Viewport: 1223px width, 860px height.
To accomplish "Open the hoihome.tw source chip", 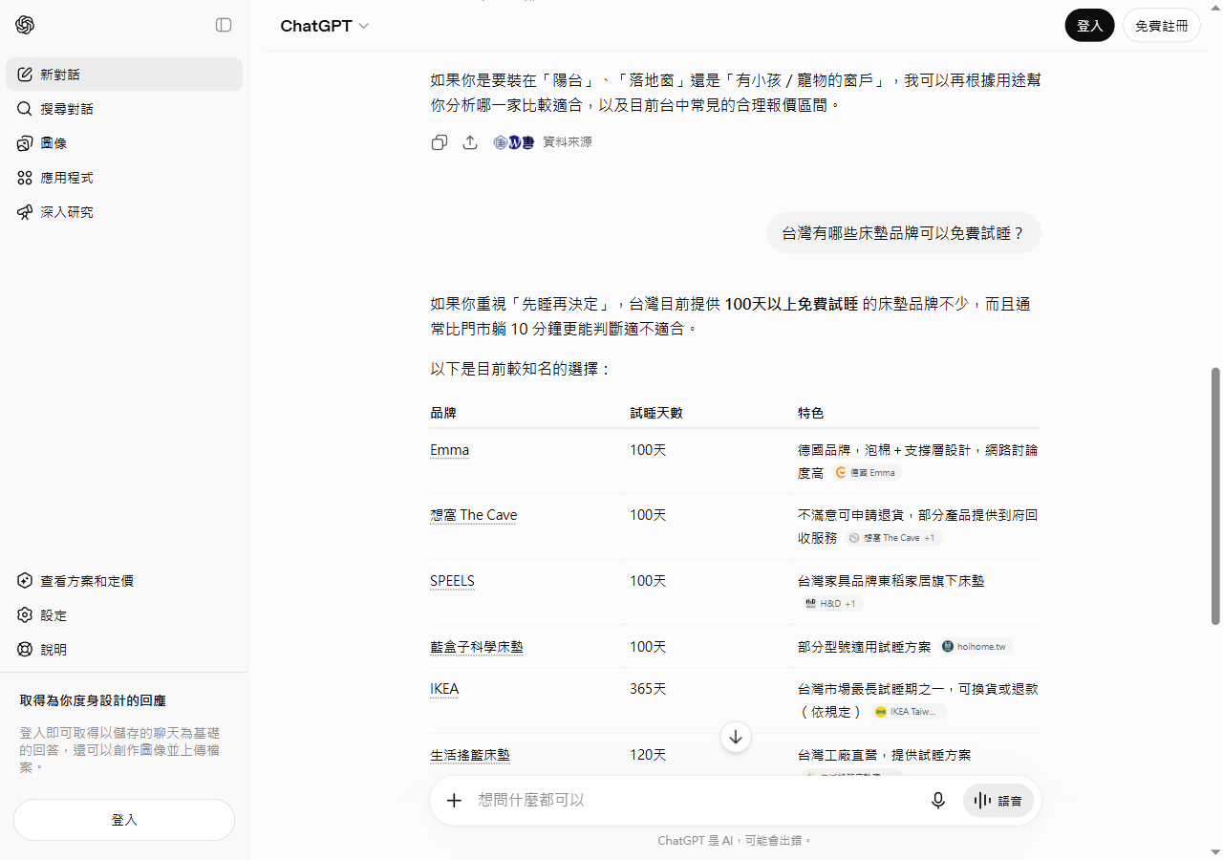I will click(x=975, y=647).
